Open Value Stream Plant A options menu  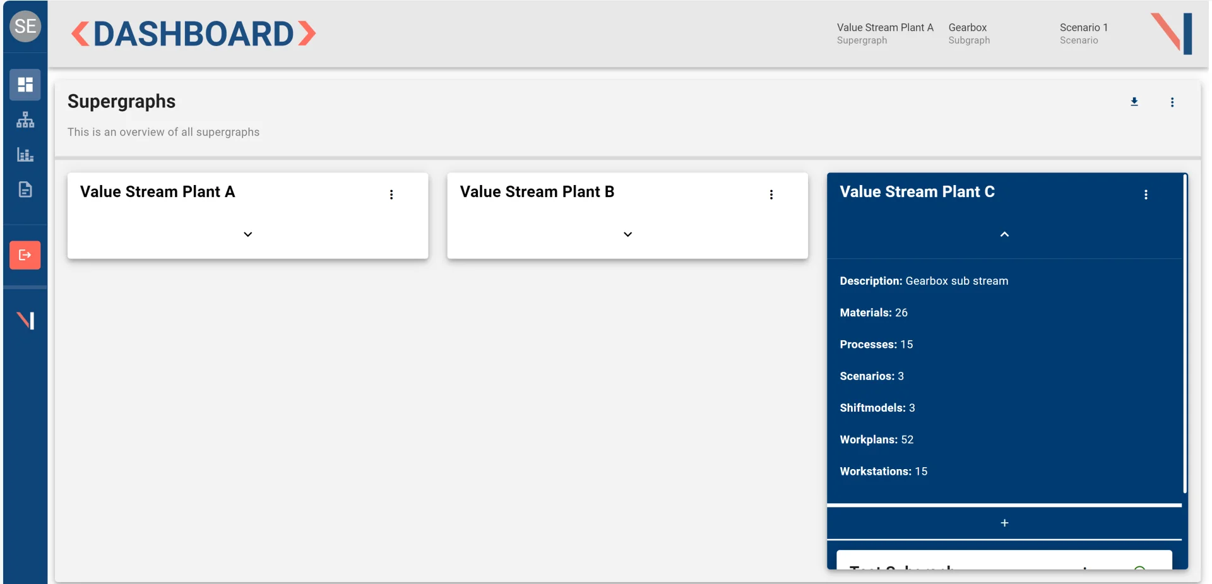pyautogui.click(x=391, y=194)
